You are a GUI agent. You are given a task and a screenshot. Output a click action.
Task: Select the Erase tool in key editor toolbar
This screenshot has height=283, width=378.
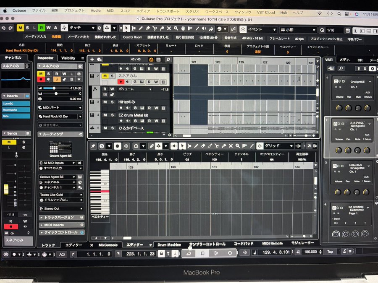coord(203,146)
